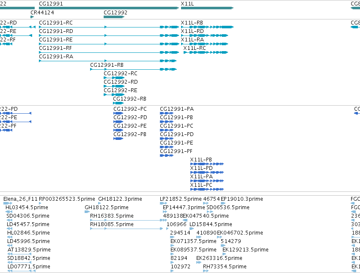This screenshot has width=360, height=273.
Task: Click transcript CG12992-RC
Action: (114, 78)
